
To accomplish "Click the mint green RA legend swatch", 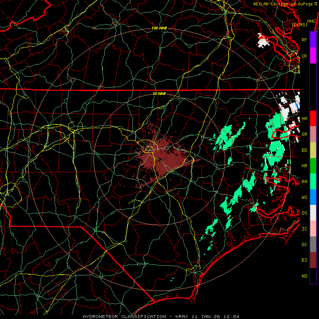I will tap(313, 181).
